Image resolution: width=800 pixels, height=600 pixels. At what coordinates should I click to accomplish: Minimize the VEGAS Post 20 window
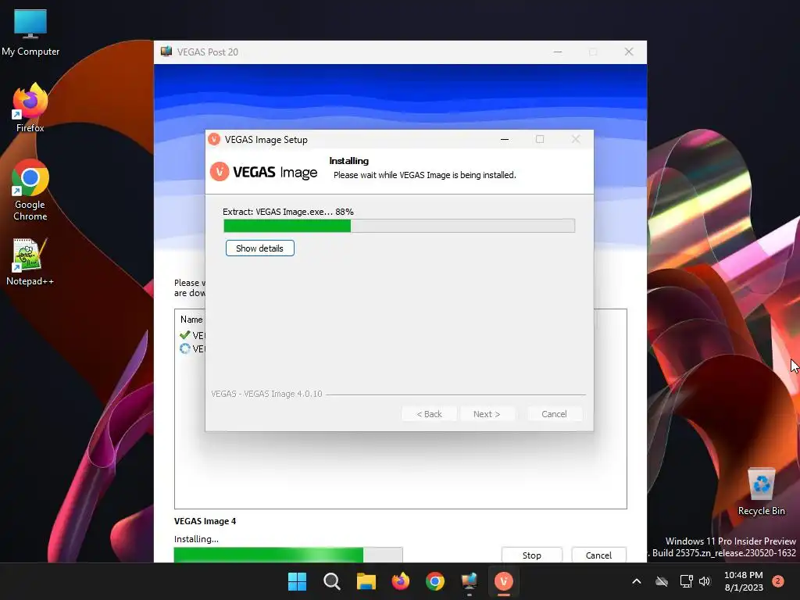pyautogui.click(x=558, y=52)
